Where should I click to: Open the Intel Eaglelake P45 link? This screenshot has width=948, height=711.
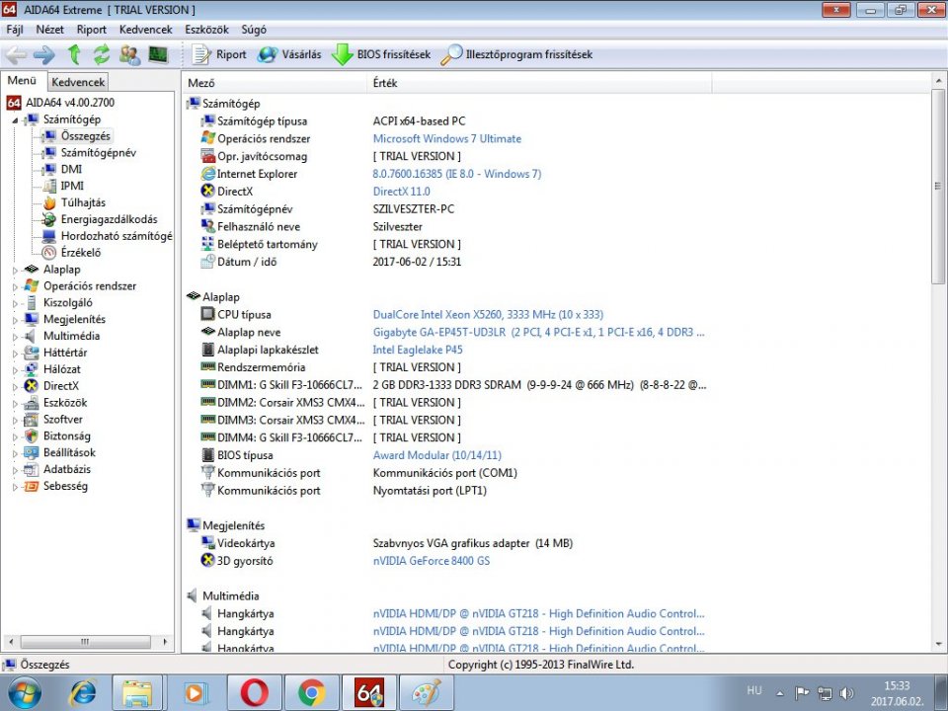417,350
